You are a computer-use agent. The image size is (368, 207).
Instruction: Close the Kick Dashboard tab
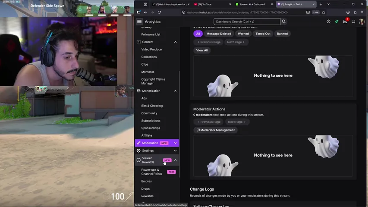click(x=272, y=4)
